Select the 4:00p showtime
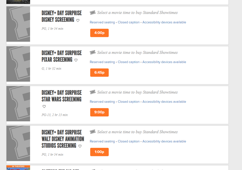 click(x=99, y=33)
